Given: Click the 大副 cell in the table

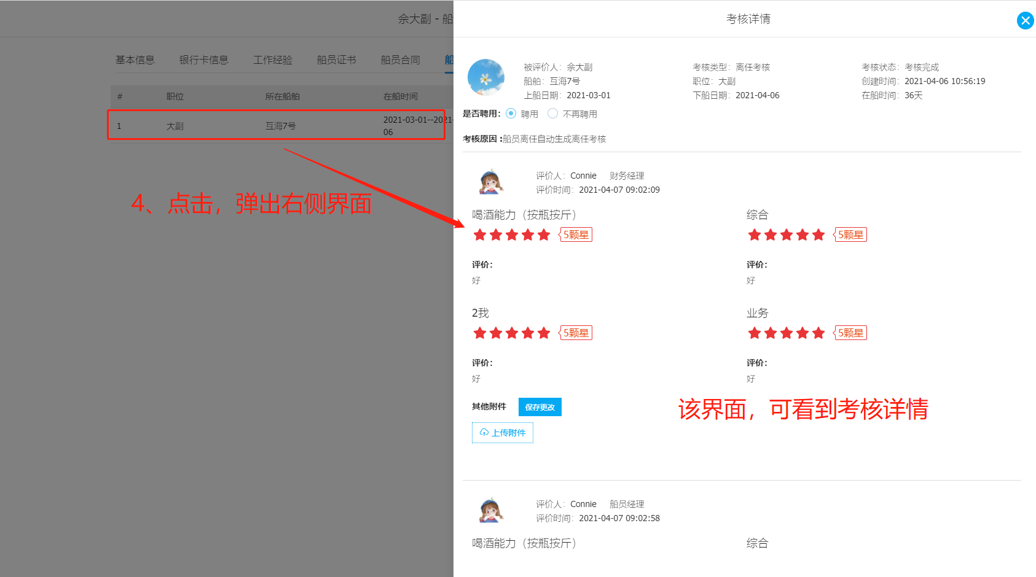Looking at the screenshot, I should [x=175, y=126].
